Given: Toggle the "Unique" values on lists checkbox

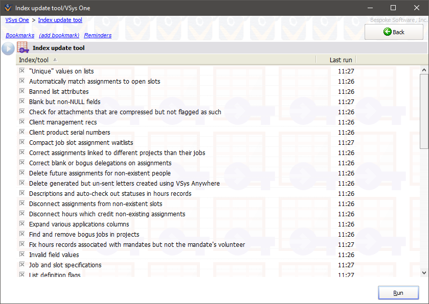Looking at the screenshot, I should tap(22, 71).
